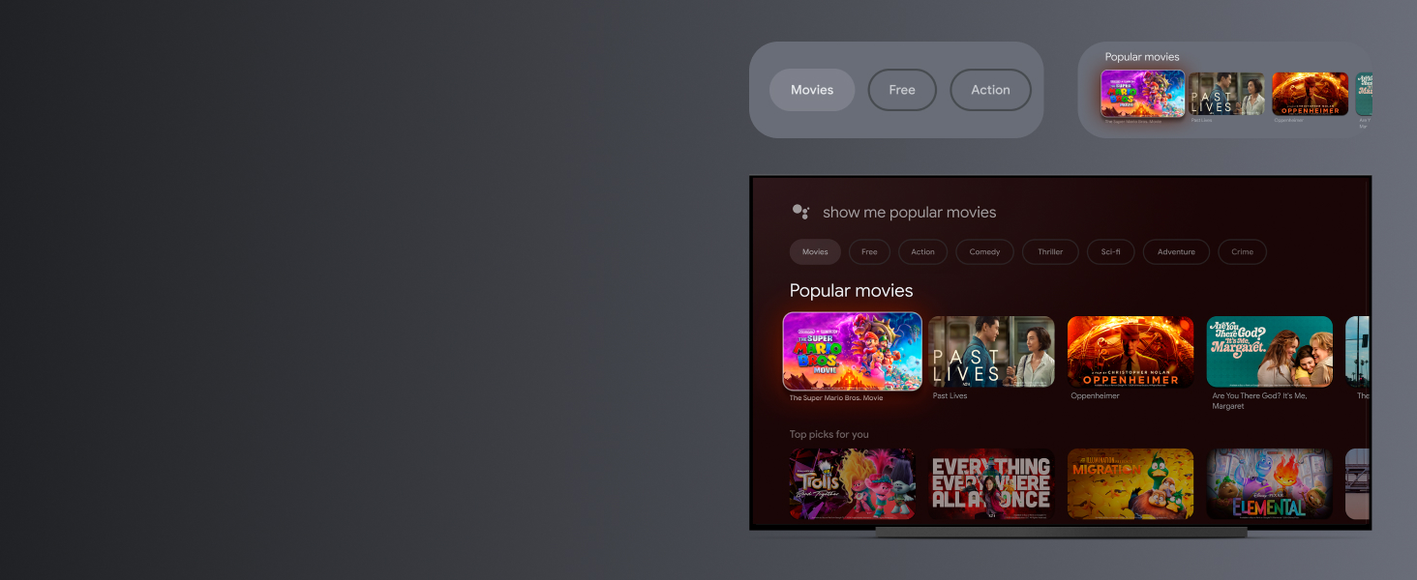Pick the Crime genre chip
The height and width of the screenshot is (580, 1417).
click(x=1242, y=252)
